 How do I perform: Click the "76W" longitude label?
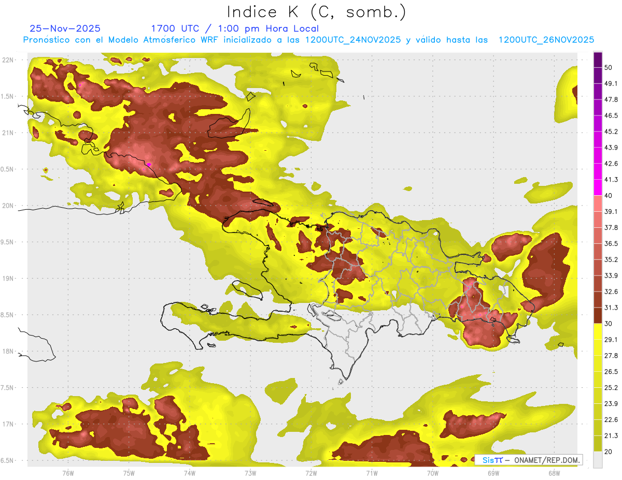[68, 473]
